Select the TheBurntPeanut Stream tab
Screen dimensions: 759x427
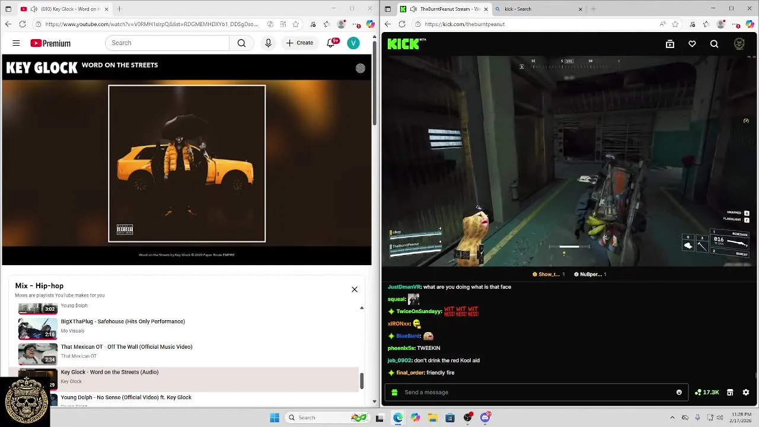click(445, 9)
